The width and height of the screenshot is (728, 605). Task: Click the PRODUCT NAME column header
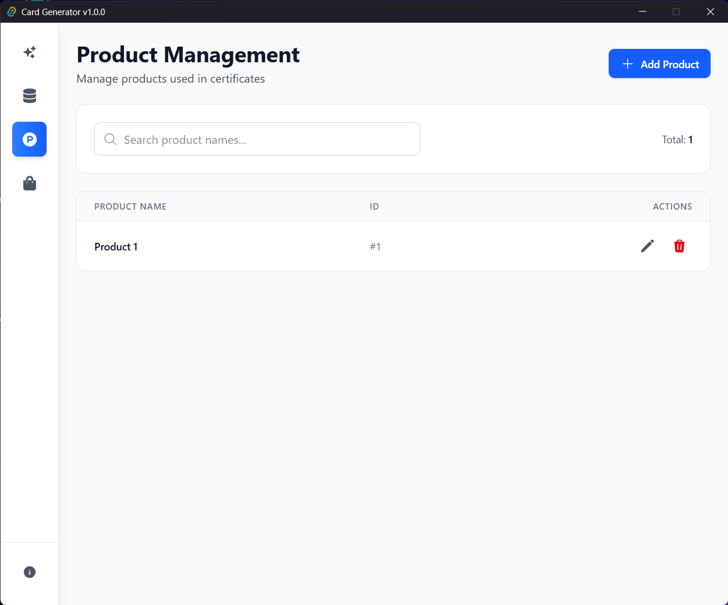pyautogui.click(x=130, y=207)
